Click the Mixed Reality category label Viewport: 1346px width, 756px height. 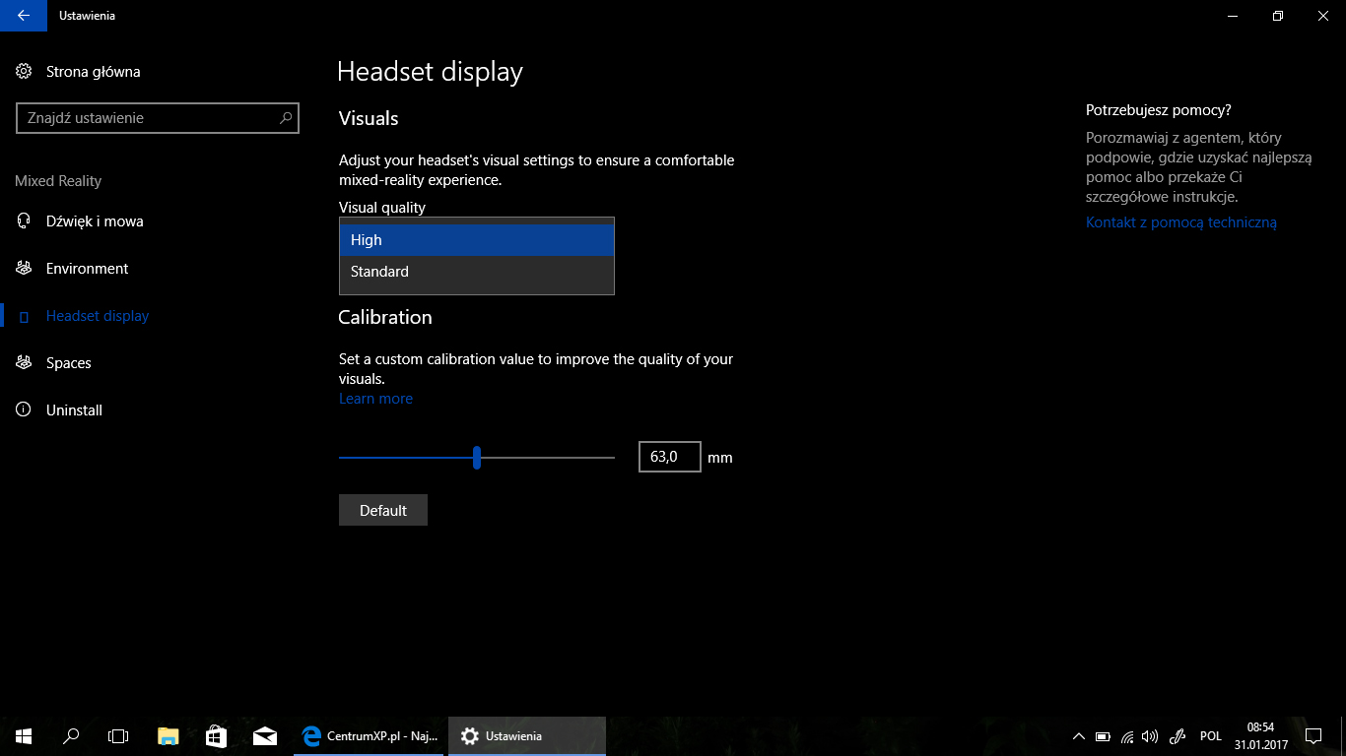(58, 181)
